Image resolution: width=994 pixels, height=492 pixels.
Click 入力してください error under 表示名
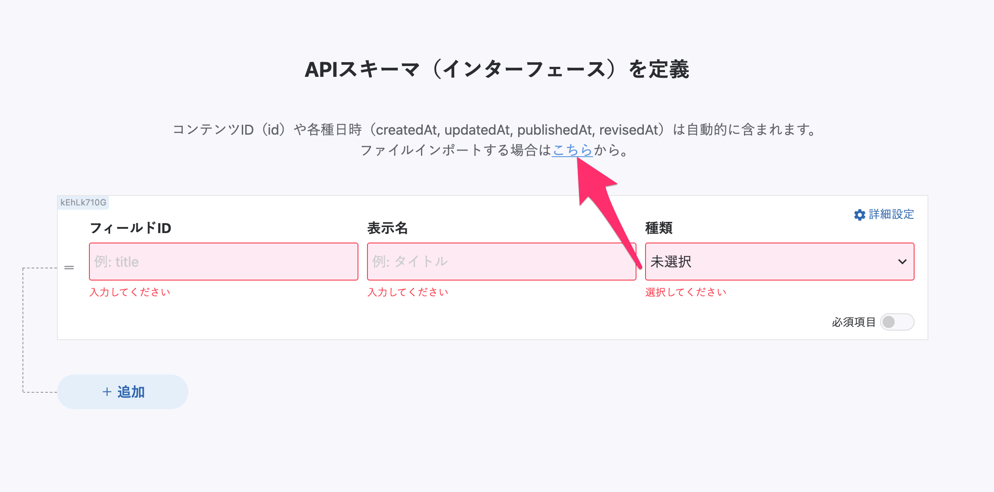408,292
